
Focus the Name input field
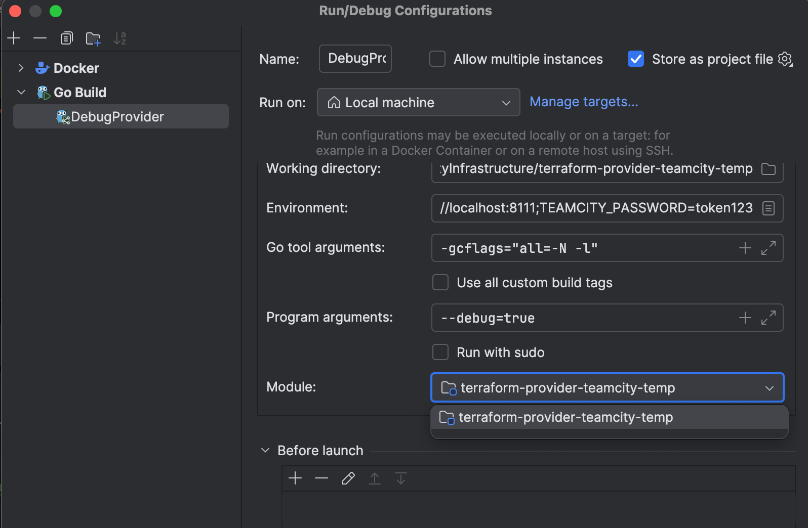coord(355,59)
